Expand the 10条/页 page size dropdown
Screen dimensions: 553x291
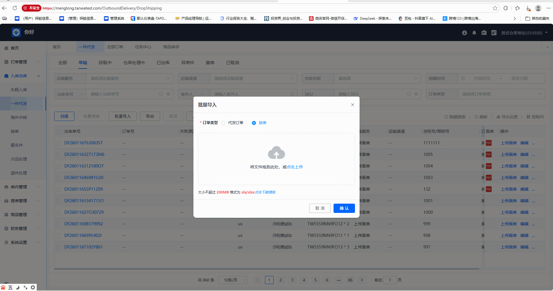233,280
